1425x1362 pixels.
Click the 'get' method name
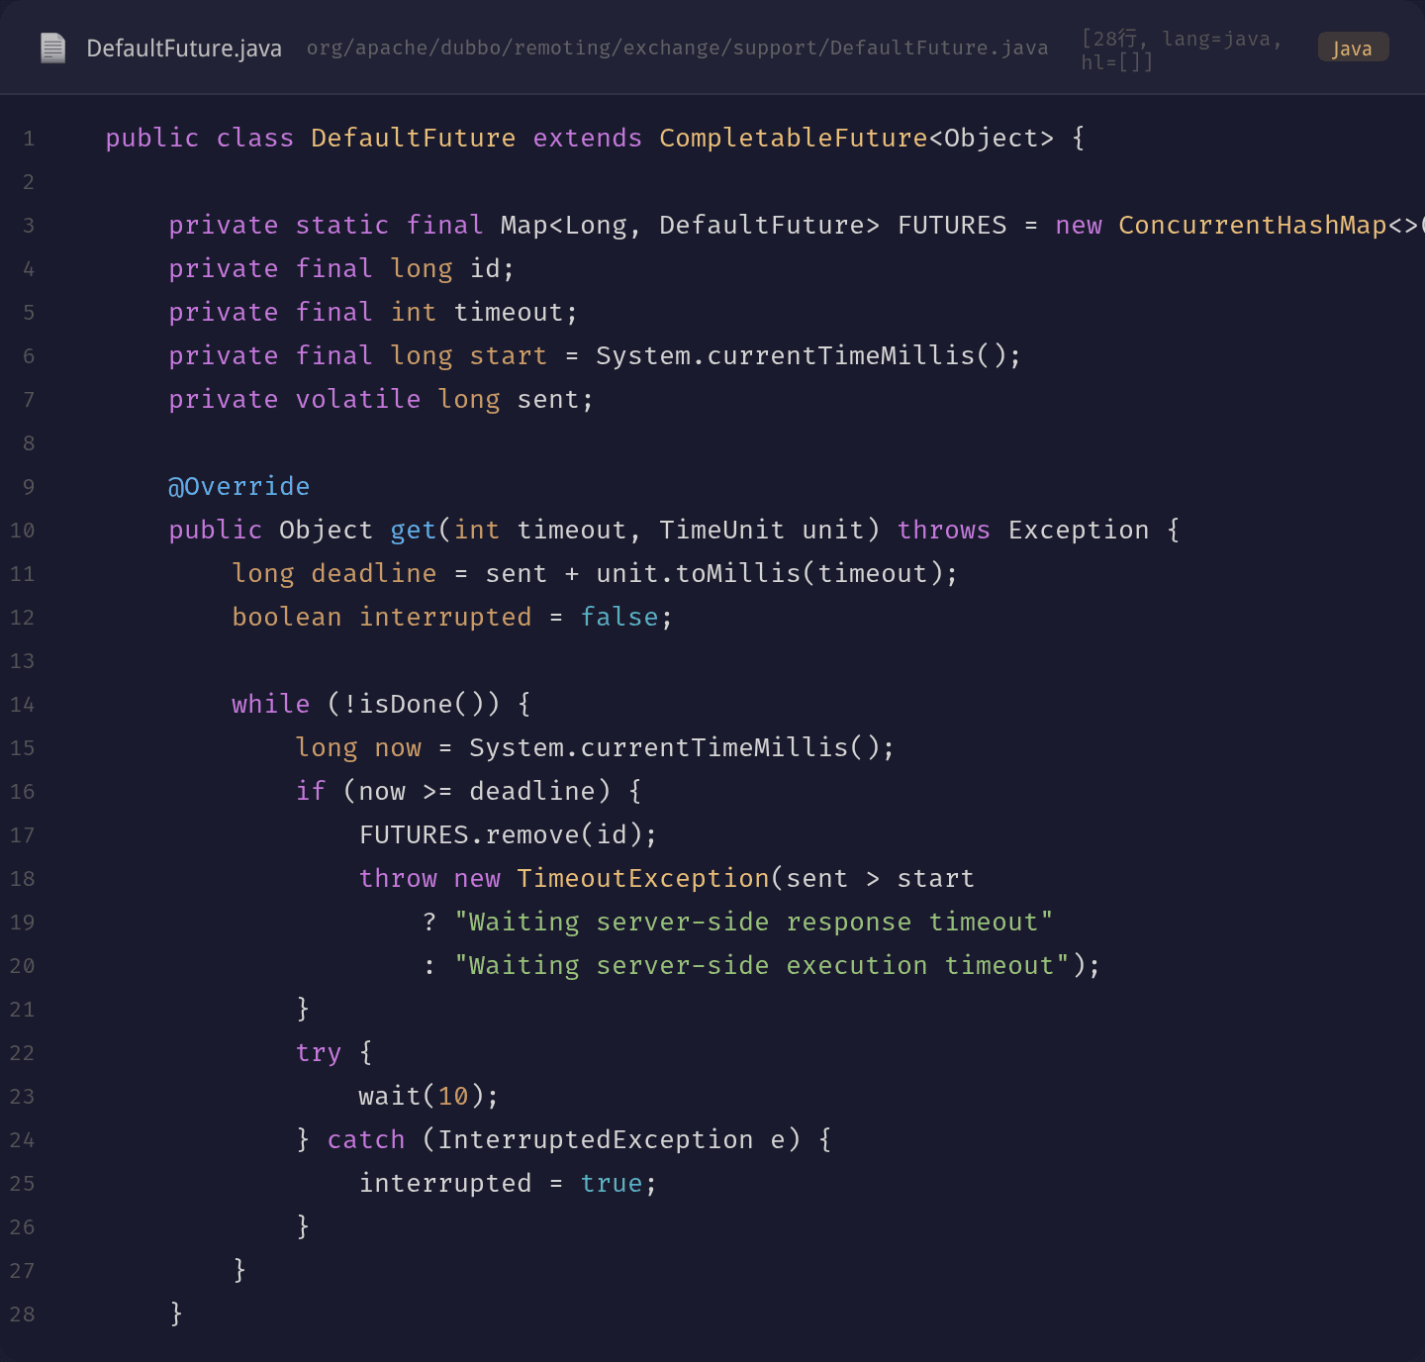(414, 530)
